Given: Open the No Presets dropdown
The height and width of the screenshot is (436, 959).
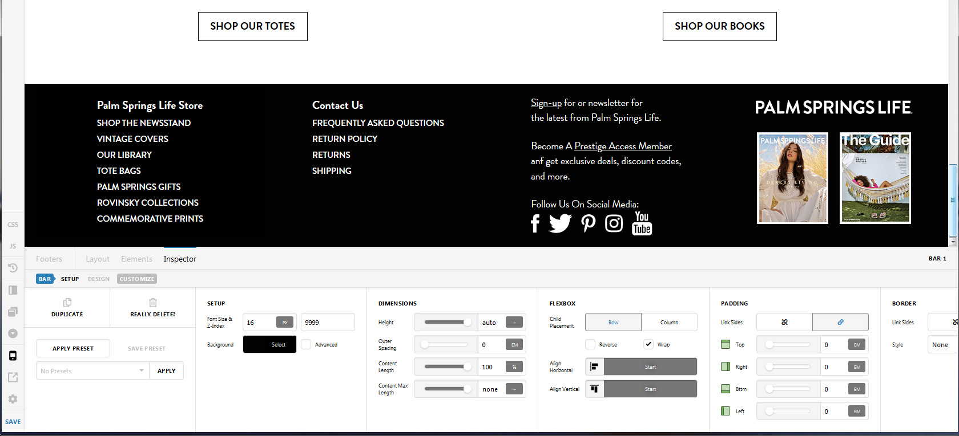Looking at the screenshot, I should pos(92,370).
